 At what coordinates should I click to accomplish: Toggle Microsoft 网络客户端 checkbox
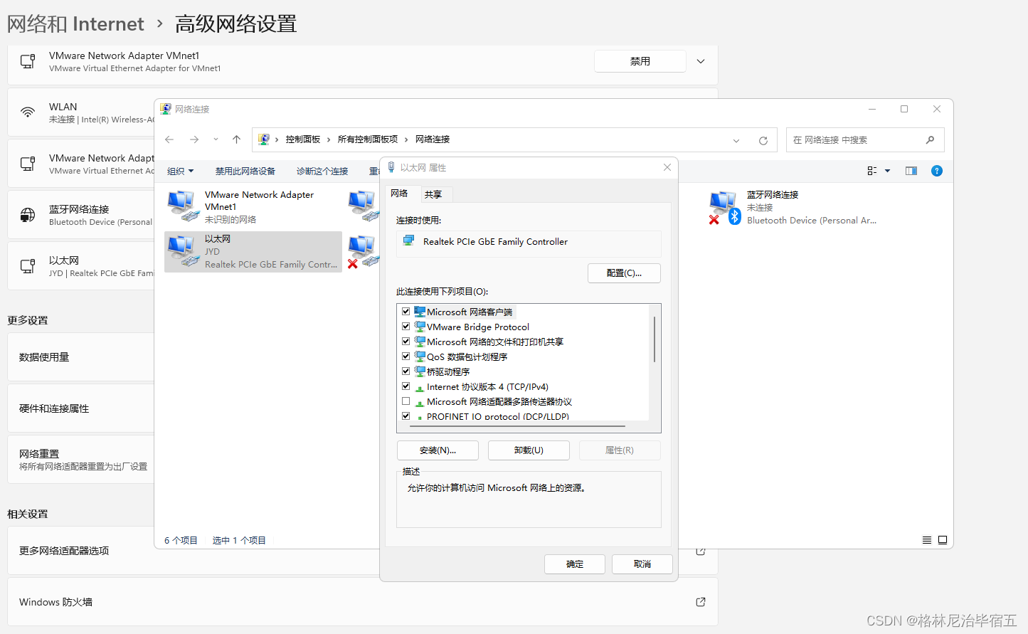click(x=406, y=311)
